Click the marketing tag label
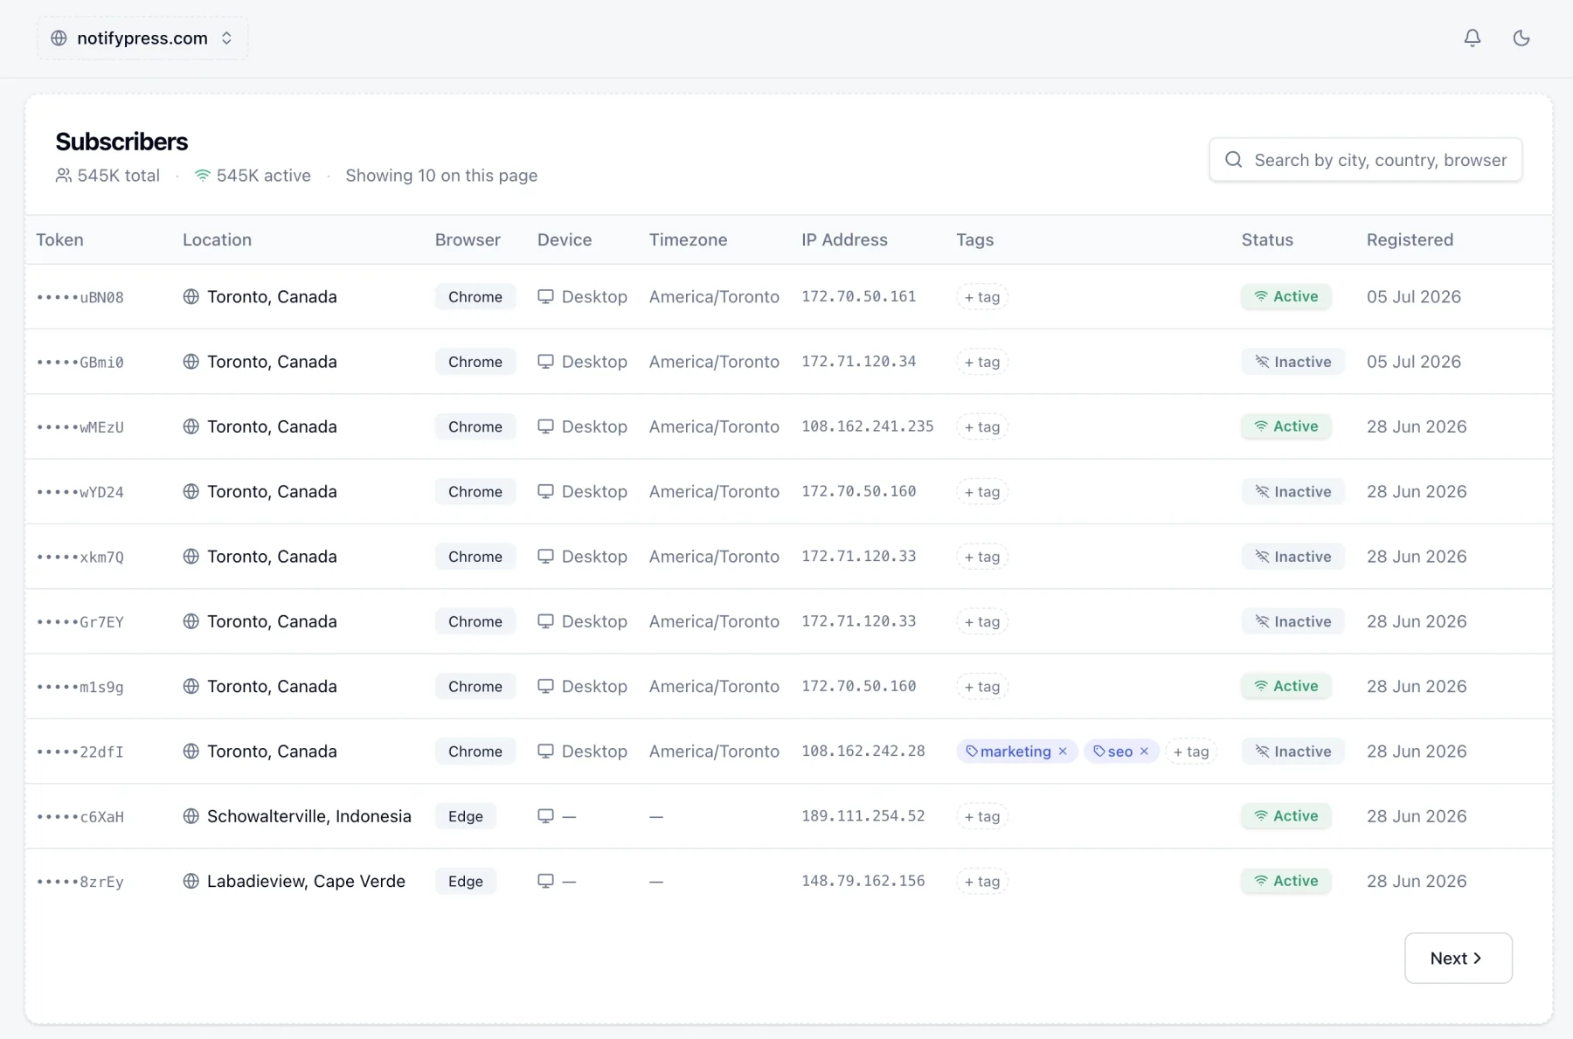The height and width of the screenshot is (1039, 1573). pos(1015,752)
